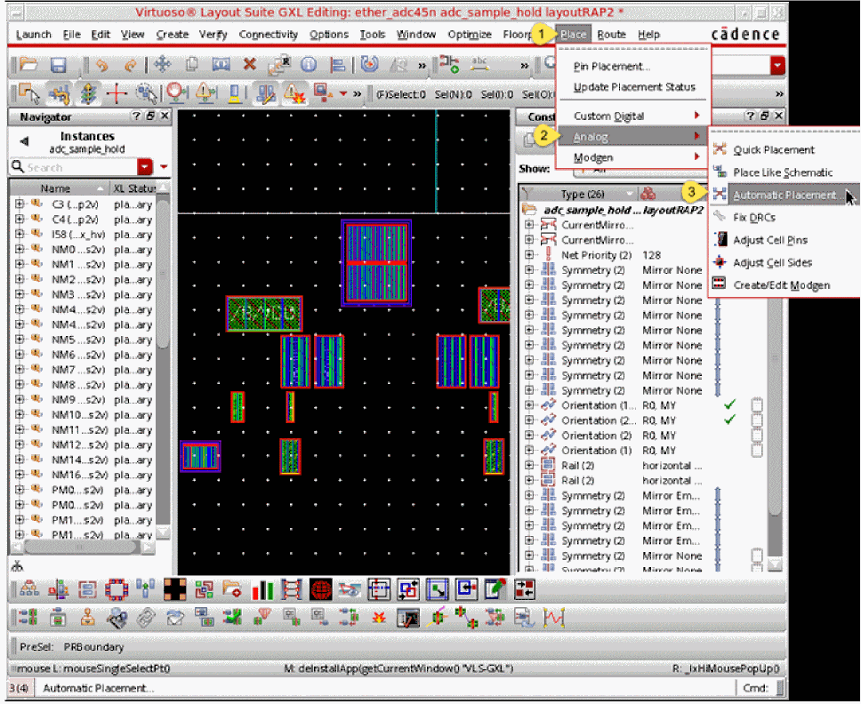Click the blue Properties info icon
Screen dimensions: 861x704
click(x=309, y=65)
